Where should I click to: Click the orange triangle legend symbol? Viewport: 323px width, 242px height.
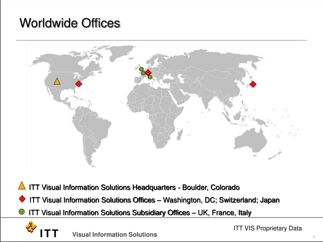22,185
